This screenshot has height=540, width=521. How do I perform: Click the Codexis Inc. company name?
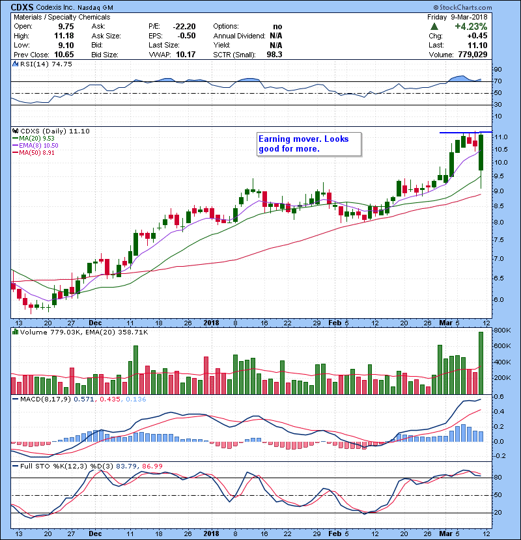click(x=55, y=8)
